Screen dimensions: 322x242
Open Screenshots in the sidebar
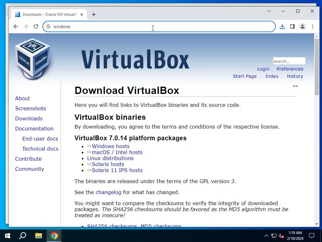coord(31,108)
